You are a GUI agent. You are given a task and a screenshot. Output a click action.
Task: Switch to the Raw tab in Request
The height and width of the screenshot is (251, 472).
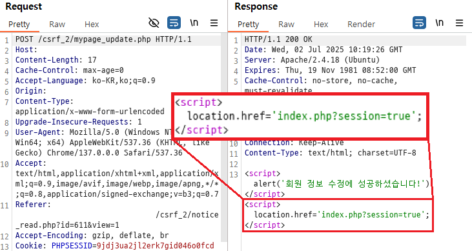pos(57,25)
